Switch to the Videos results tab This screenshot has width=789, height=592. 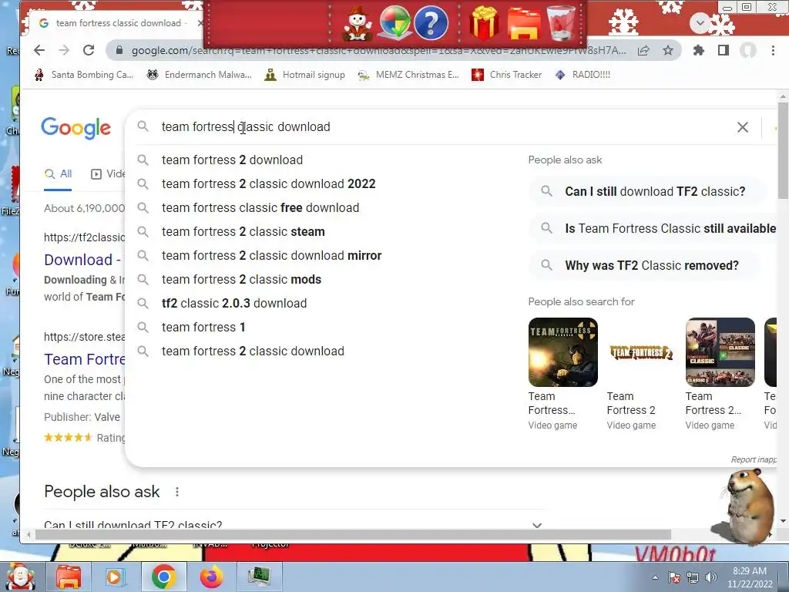pyautogui.click(x=108, y=174)
